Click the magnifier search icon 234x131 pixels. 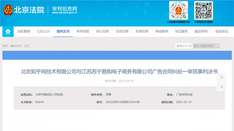[217, 46]
